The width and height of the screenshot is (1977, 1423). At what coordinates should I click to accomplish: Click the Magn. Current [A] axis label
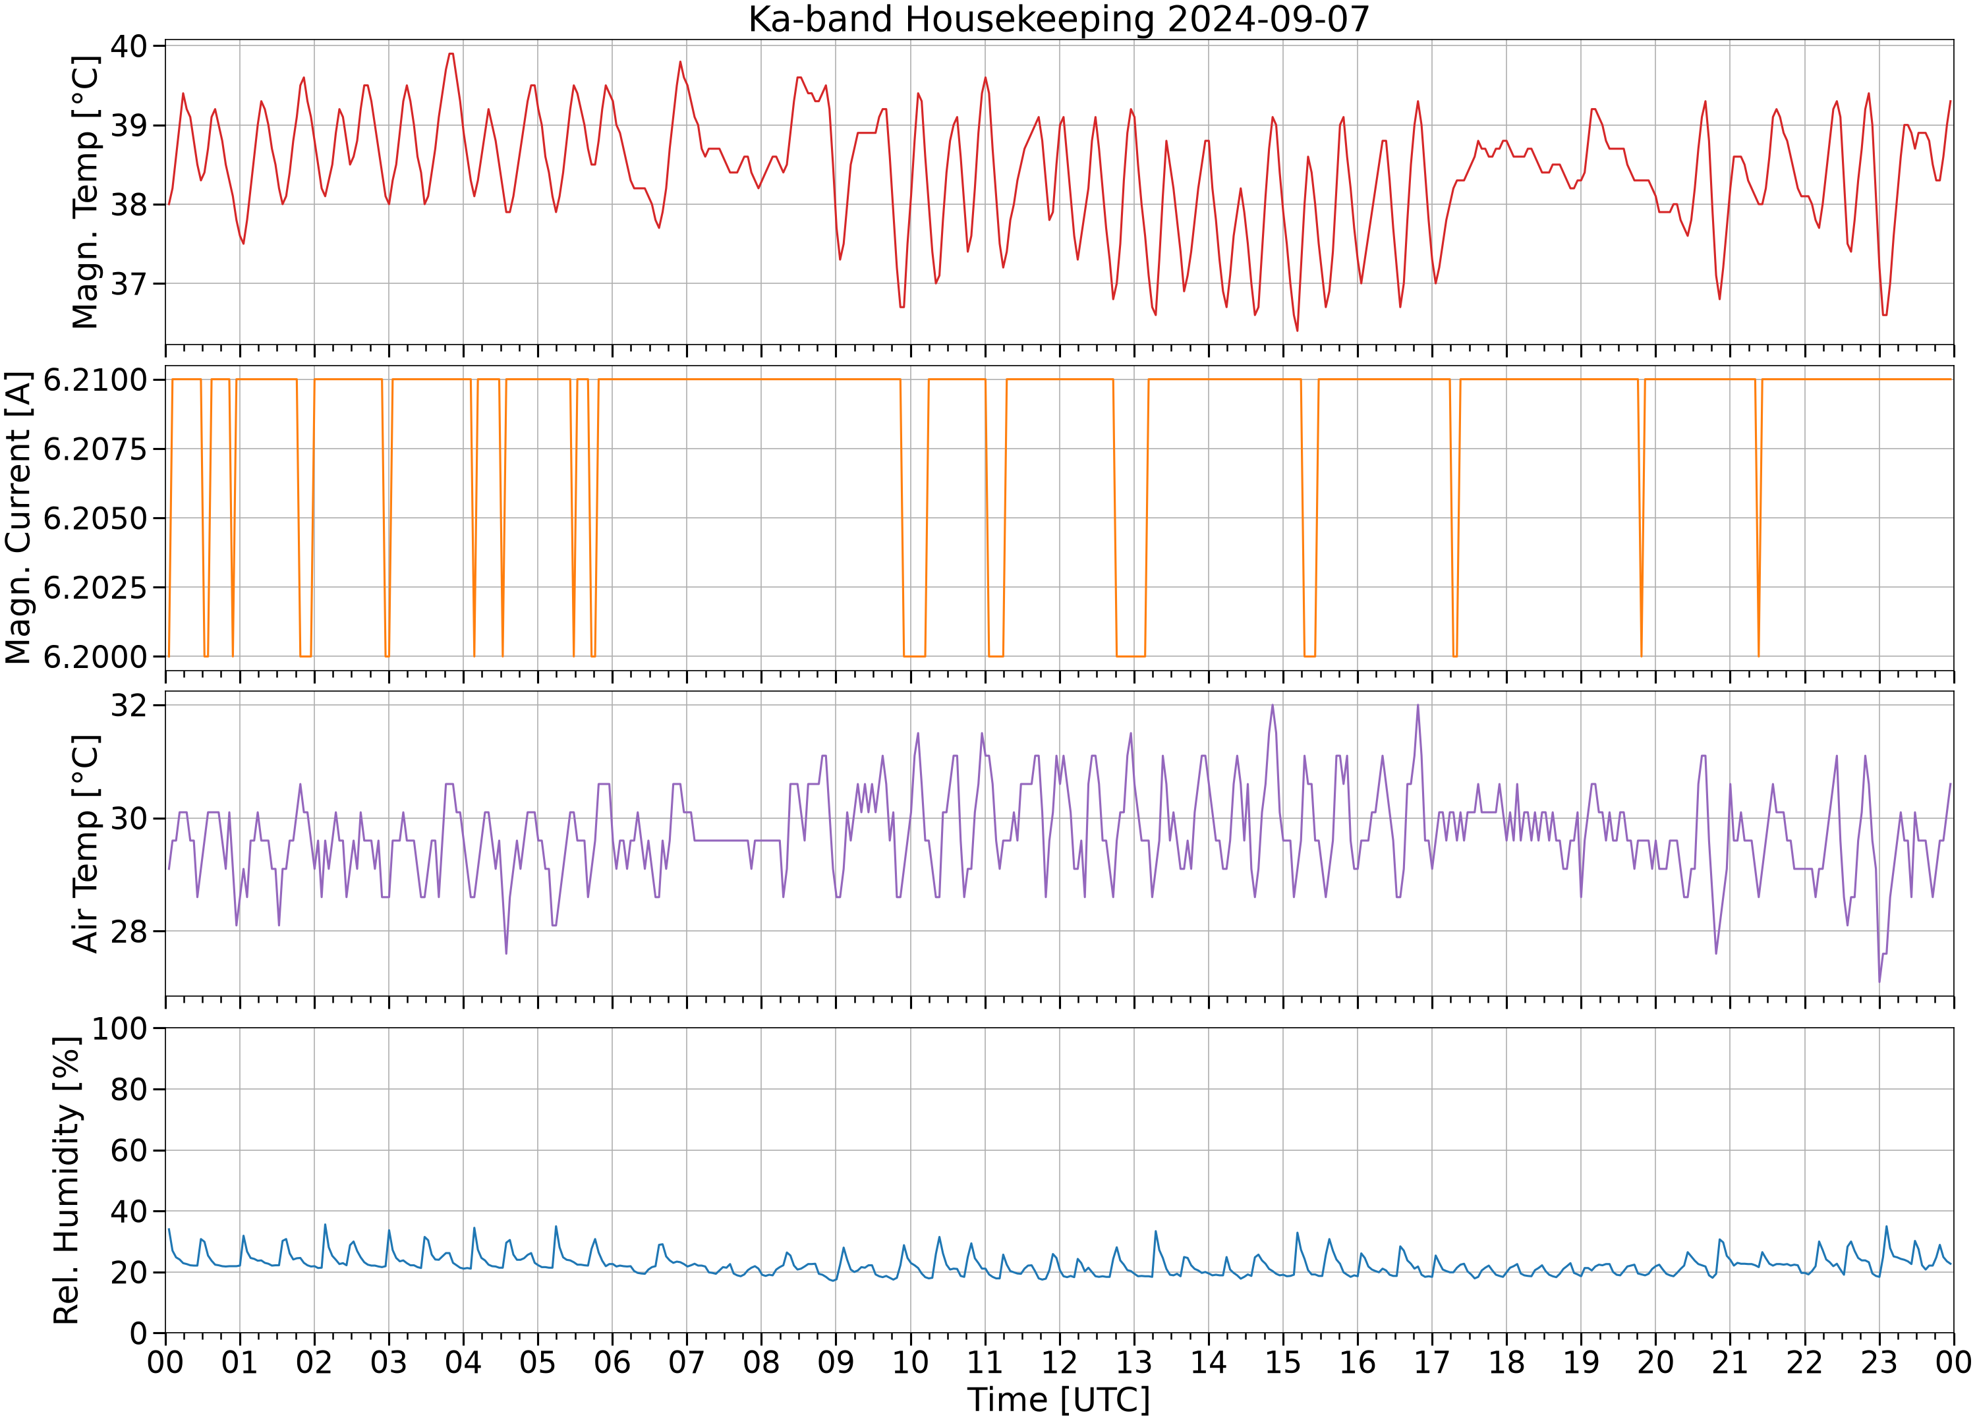(18, 518)
